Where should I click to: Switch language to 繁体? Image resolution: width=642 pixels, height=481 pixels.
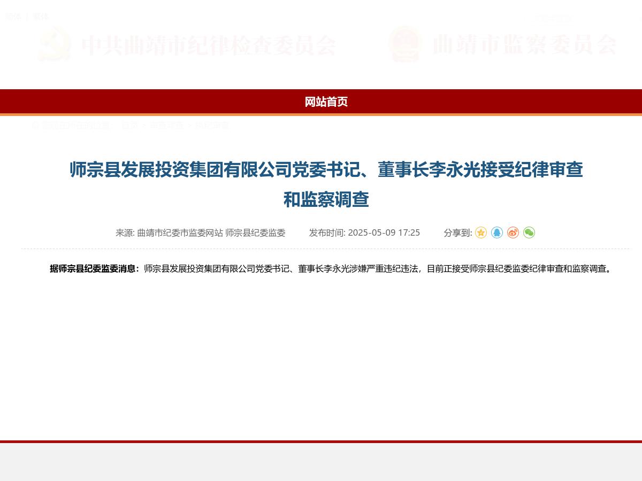(x=41, y=17)
